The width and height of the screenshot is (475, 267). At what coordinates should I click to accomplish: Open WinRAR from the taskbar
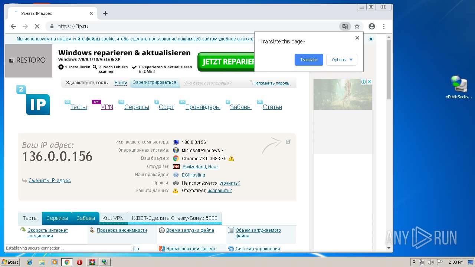(x=92, y=262)
